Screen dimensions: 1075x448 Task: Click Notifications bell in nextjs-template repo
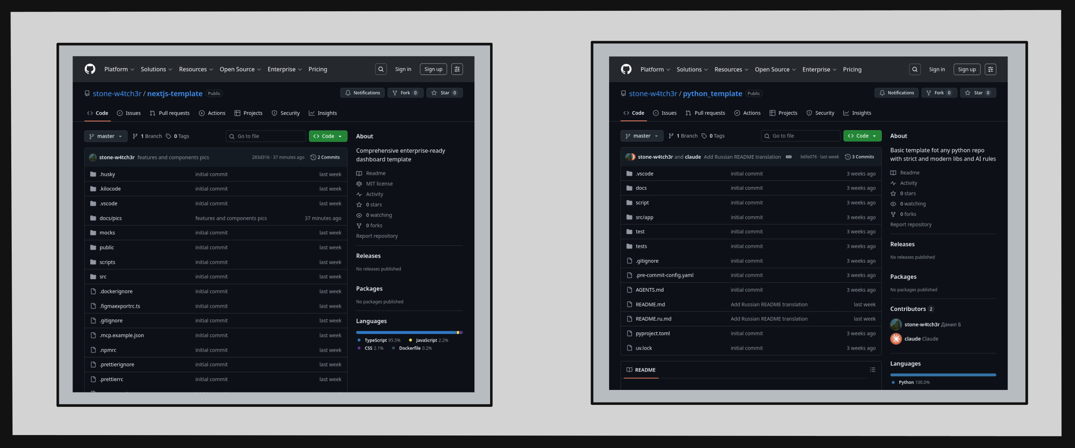(362, 93)
